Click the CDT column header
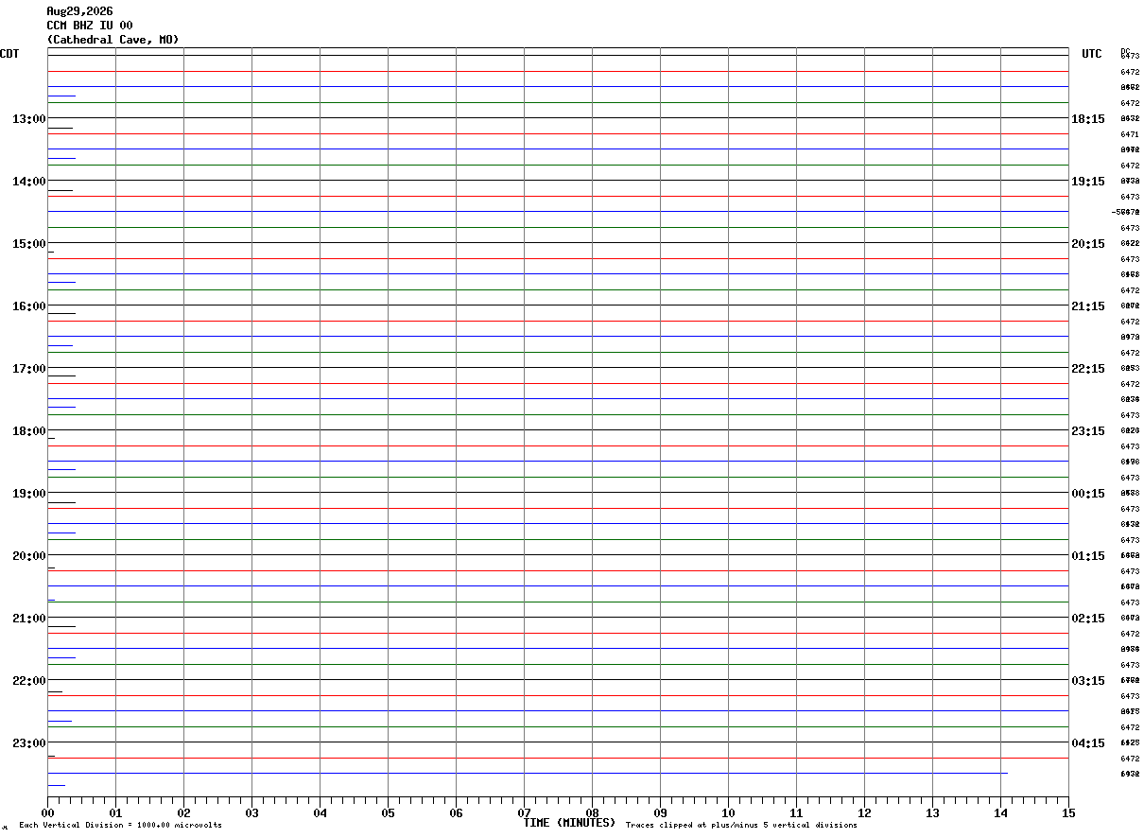 [9, 54]
